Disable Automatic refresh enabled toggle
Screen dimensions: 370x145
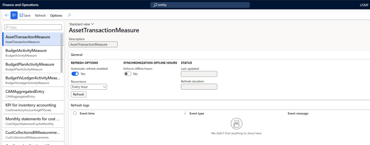coord(75,74)
